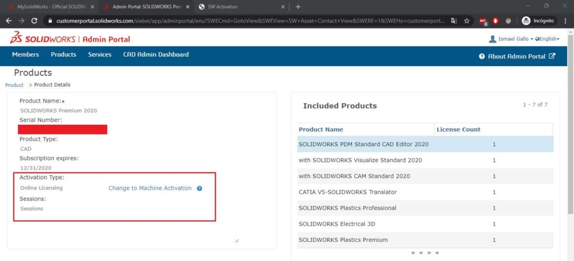
Task: Click the Online Licensing activation type value
Action: click(x=41, y=188)
